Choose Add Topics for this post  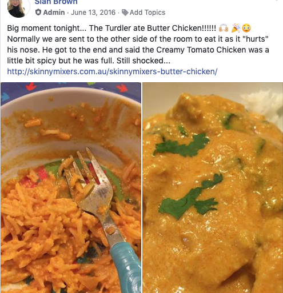point(148,13)
